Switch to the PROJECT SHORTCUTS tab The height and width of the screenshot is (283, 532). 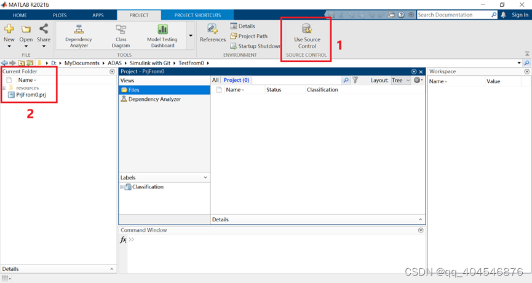[197, 15]
